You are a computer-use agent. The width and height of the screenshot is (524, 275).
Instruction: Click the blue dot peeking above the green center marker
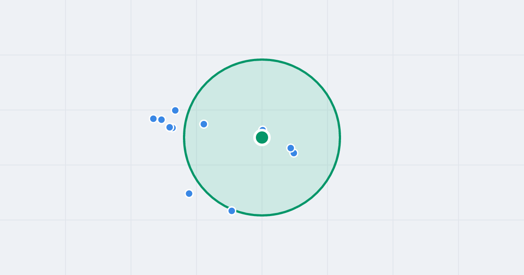click(262, 128)
